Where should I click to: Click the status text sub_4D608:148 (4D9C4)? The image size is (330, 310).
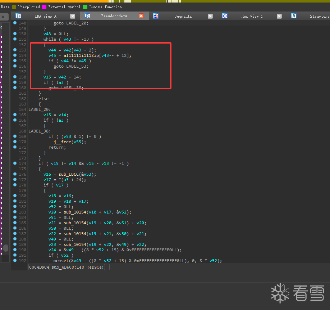point(78,267)
